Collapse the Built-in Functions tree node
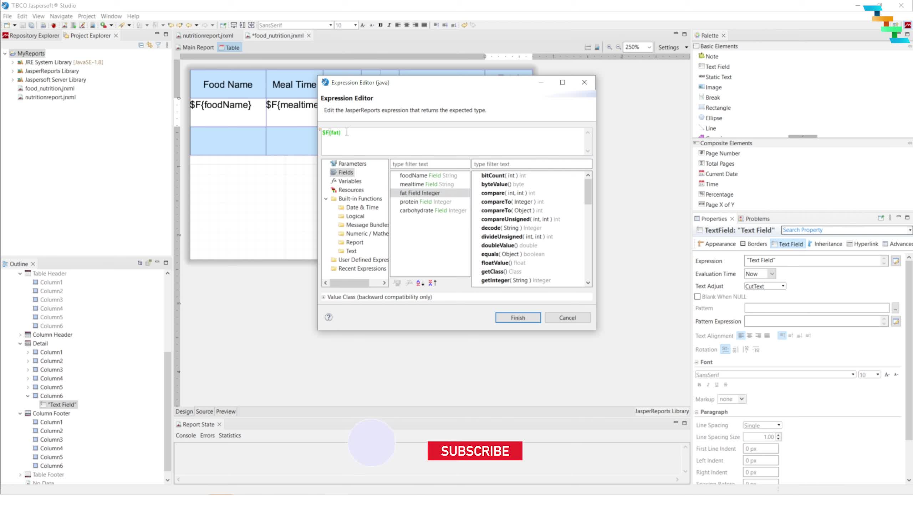The width and height of the screenshot is (913, 513). click(x=326, y=199)
